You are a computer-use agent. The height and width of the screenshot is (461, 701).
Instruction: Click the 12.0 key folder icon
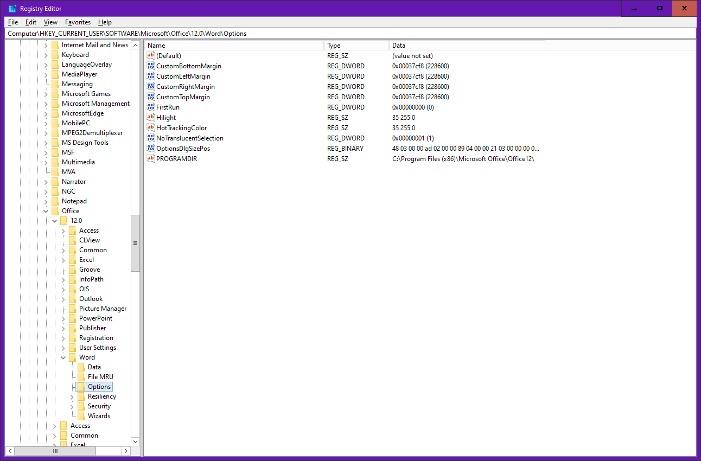pos(63,221)
